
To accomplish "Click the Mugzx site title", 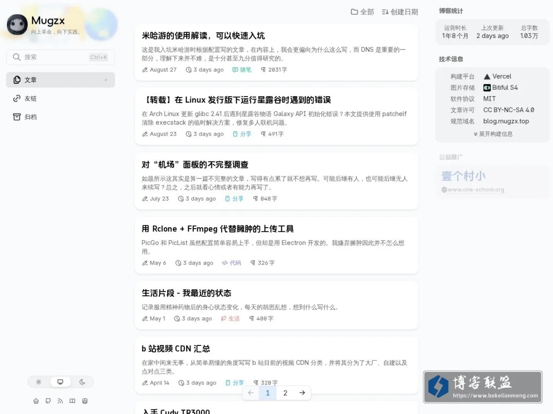I will coord(48,21).
